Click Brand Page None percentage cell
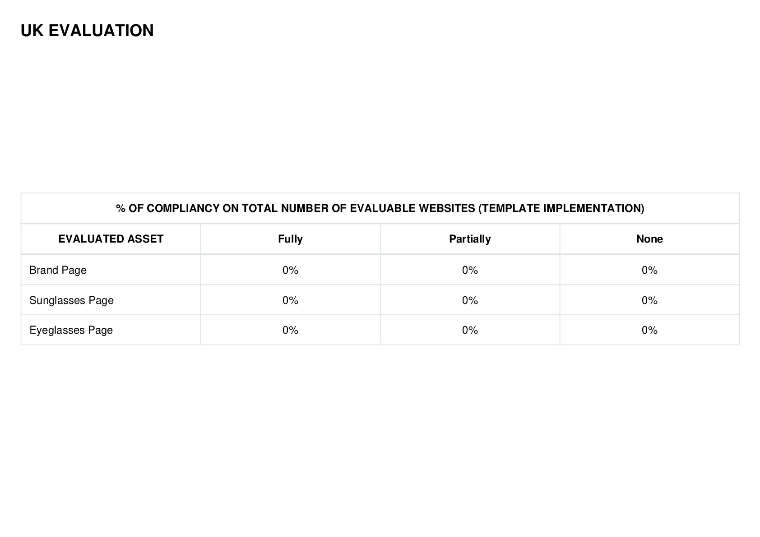 [649, 270]
